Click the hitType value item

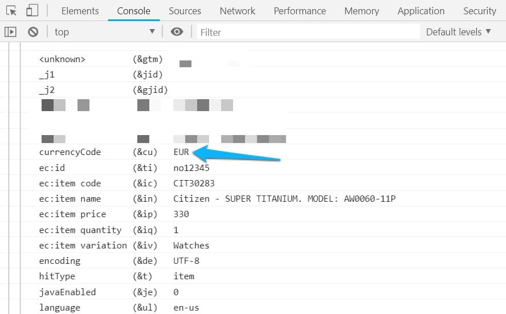[183, 276]
